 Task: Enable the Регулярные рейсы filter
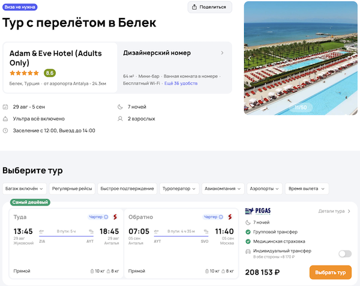click(x=71, y=189)
